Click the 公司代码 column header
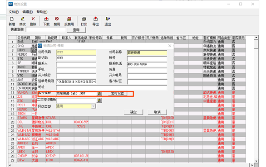 tap(24, 38)
